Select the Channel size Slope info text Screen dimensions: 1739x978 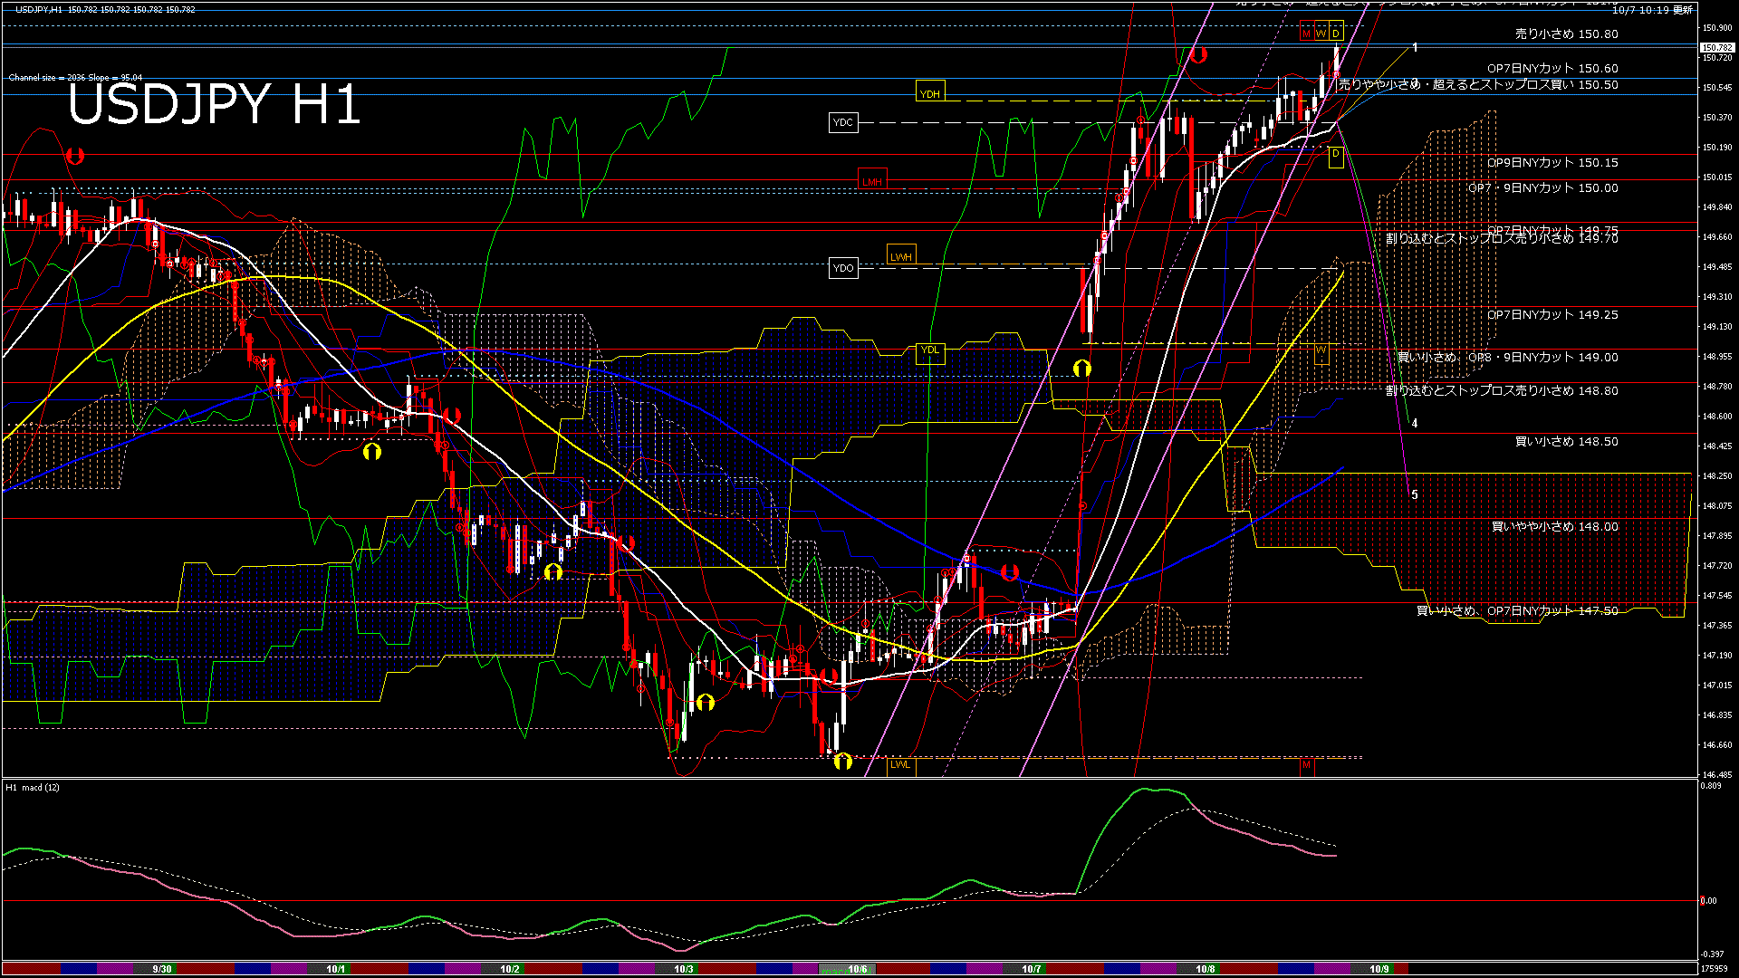[75, 78]
